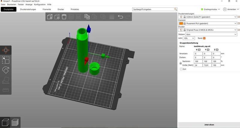The height and width of the screenshot is (128, 240).
Task: Open the Konfiguration menu
Action: point(40,5)
